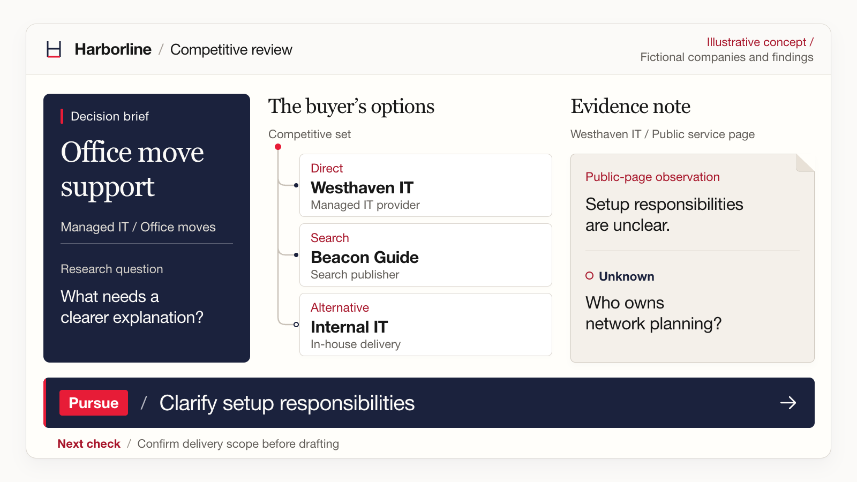Click the red dot at top of options tree
Screen dimensions: 857x482
278,147
